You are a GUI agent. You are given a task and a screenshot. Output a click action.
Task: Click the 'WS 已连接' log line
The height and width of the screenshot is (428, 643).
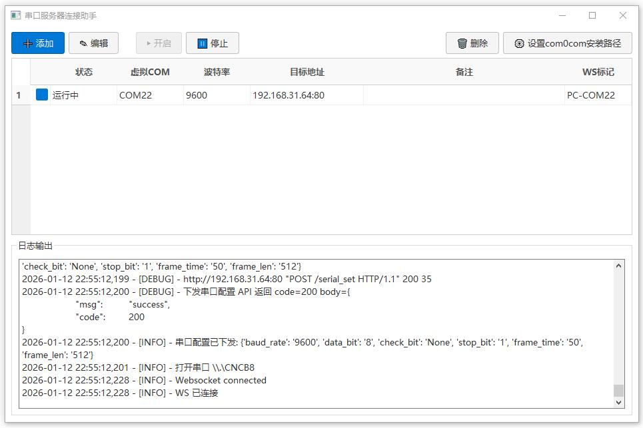(120, 393)
